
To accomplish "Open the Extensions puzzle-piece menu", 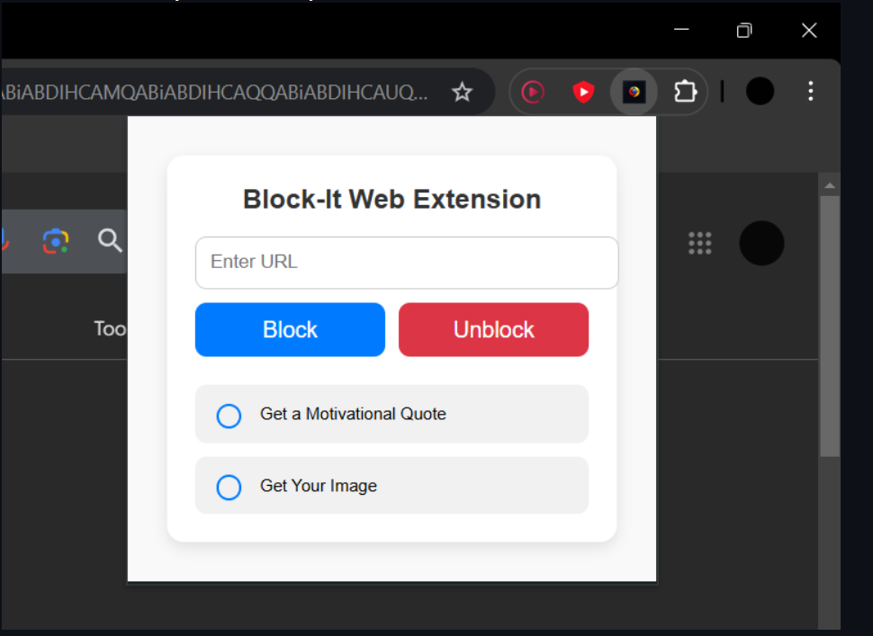I will (686, 92).
